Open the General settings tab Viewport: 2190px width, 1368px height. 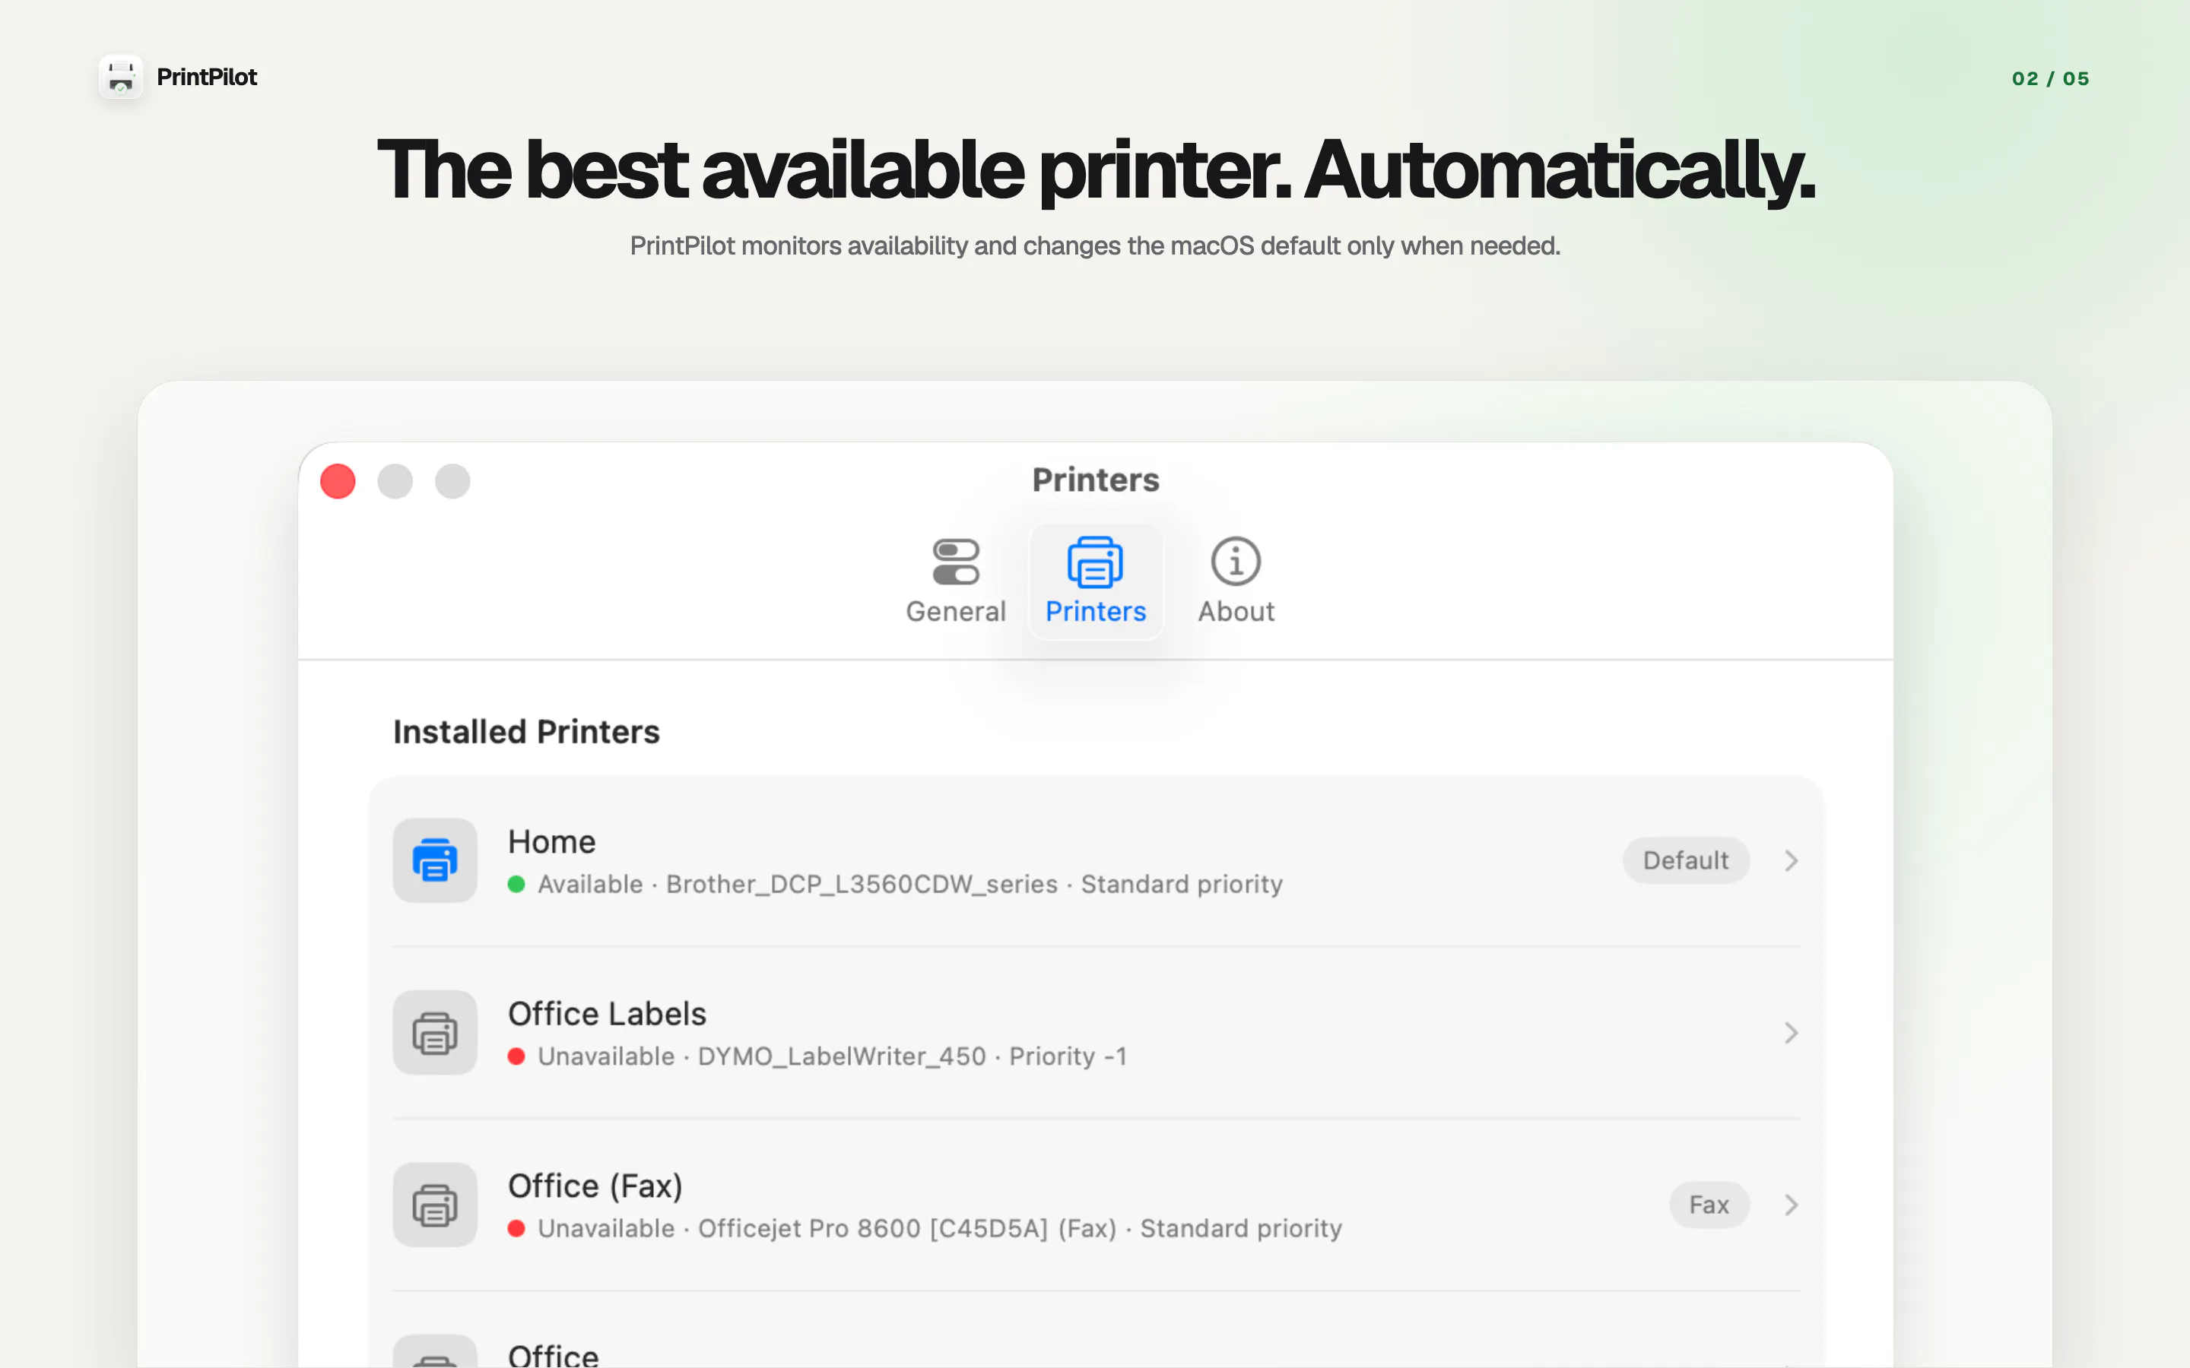(x=956, y=581)
